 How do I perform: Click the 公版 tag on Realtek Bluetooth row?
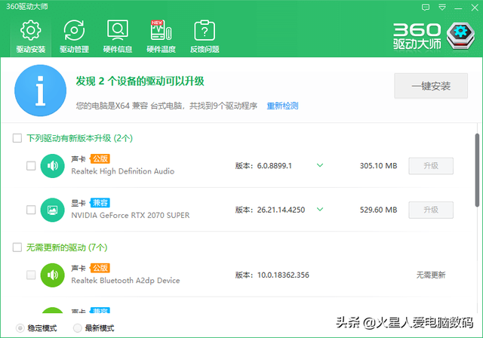(100, 268)
